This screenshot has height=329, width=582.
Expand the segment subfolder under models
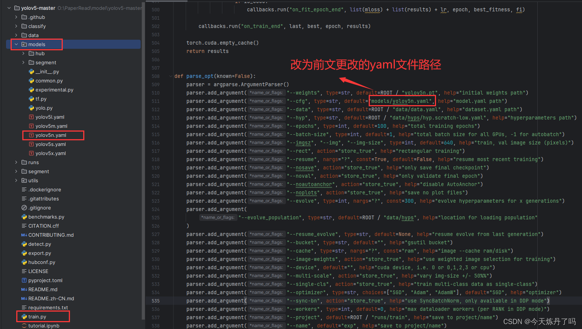[23, 62]
